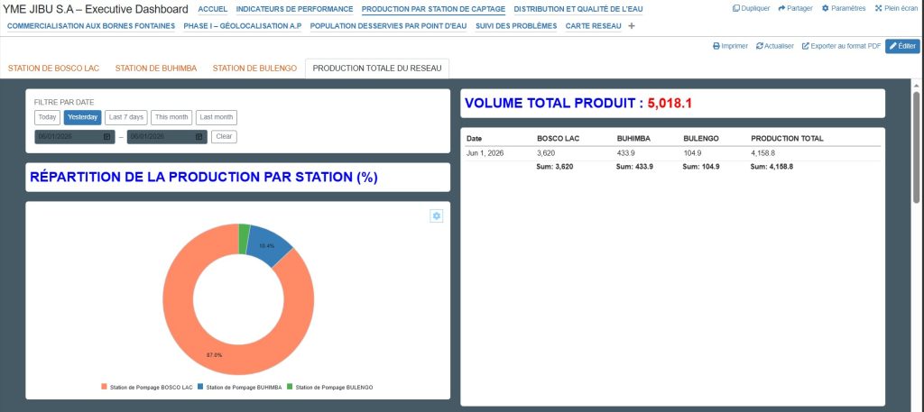
Task: Select the Last 7 days filter
Action: 126,117
